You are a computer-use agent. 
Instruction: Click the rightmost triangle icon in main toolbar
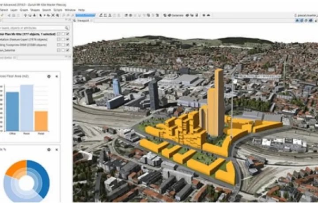tap(208, 15)
